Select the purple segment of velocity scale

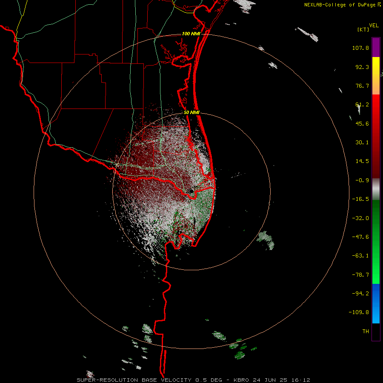(376, 47)
